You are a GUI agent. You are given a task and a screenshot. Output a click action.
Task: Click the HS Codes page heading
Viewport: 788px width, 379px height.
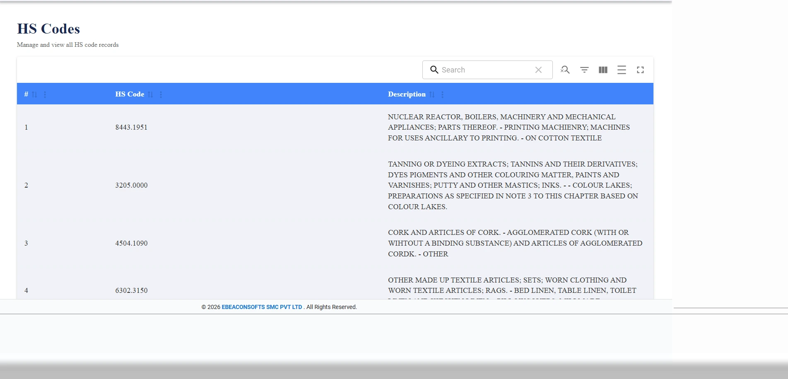point(48,29)
